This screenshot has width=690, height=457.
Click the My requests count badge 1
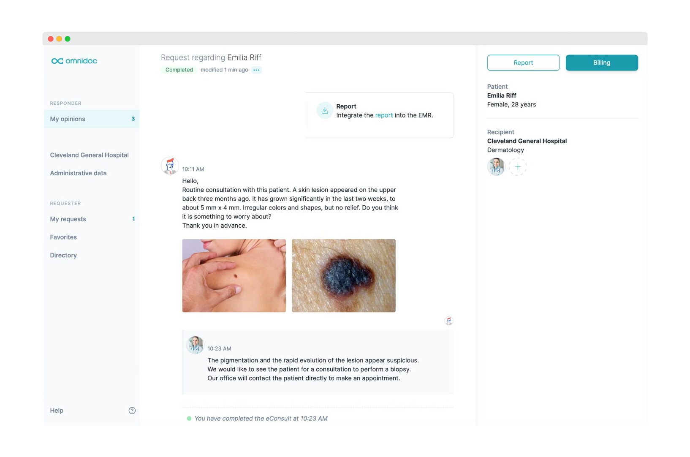click(x=133, y=219)
